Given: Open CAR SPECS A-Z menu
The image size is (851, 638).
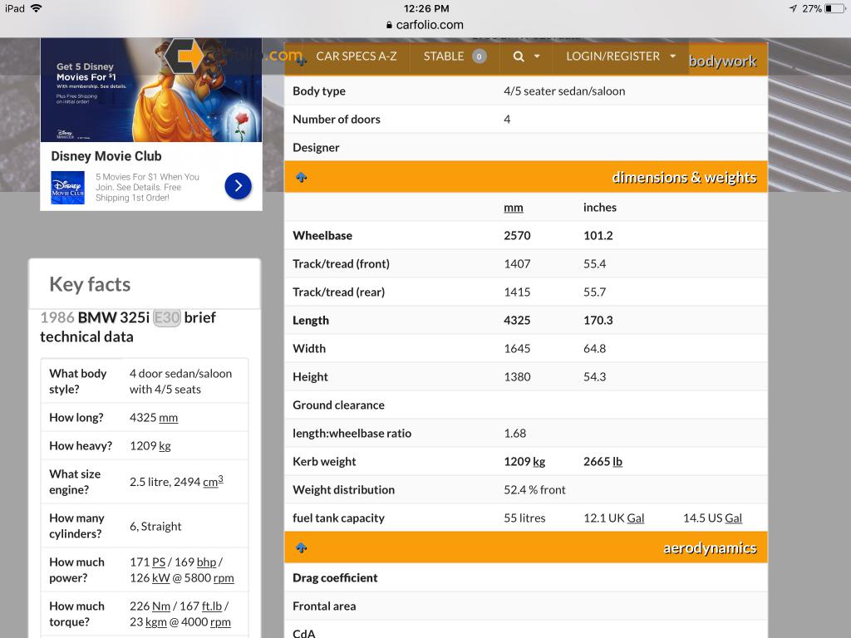Looking at the screenshot, I should point(356,56).
